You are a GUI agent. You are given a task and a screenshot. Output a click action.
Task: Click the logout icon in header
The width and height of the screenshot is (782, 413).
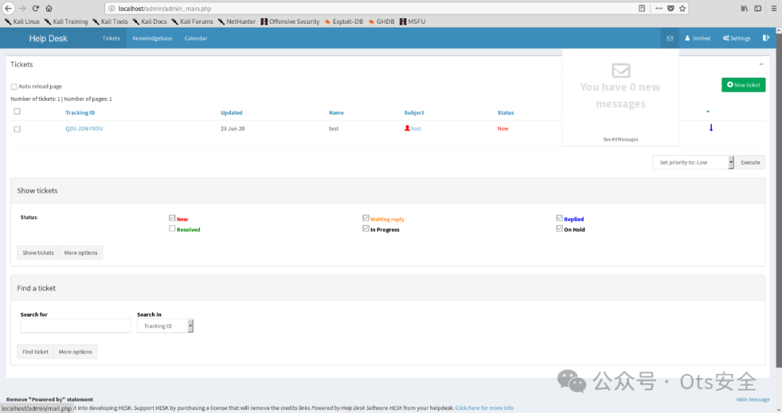click(x=766, y=38)
